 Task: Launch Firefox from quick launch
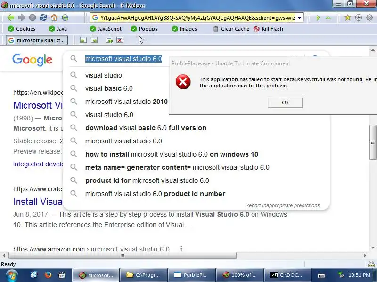point(48,275)
